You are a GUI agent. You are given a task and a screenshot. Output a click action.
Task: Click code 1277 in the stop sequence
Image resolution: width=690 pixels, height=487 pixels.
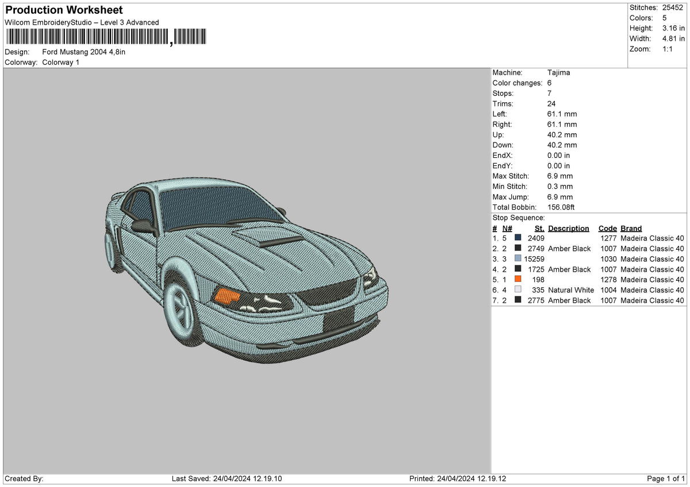coord(608,238)
